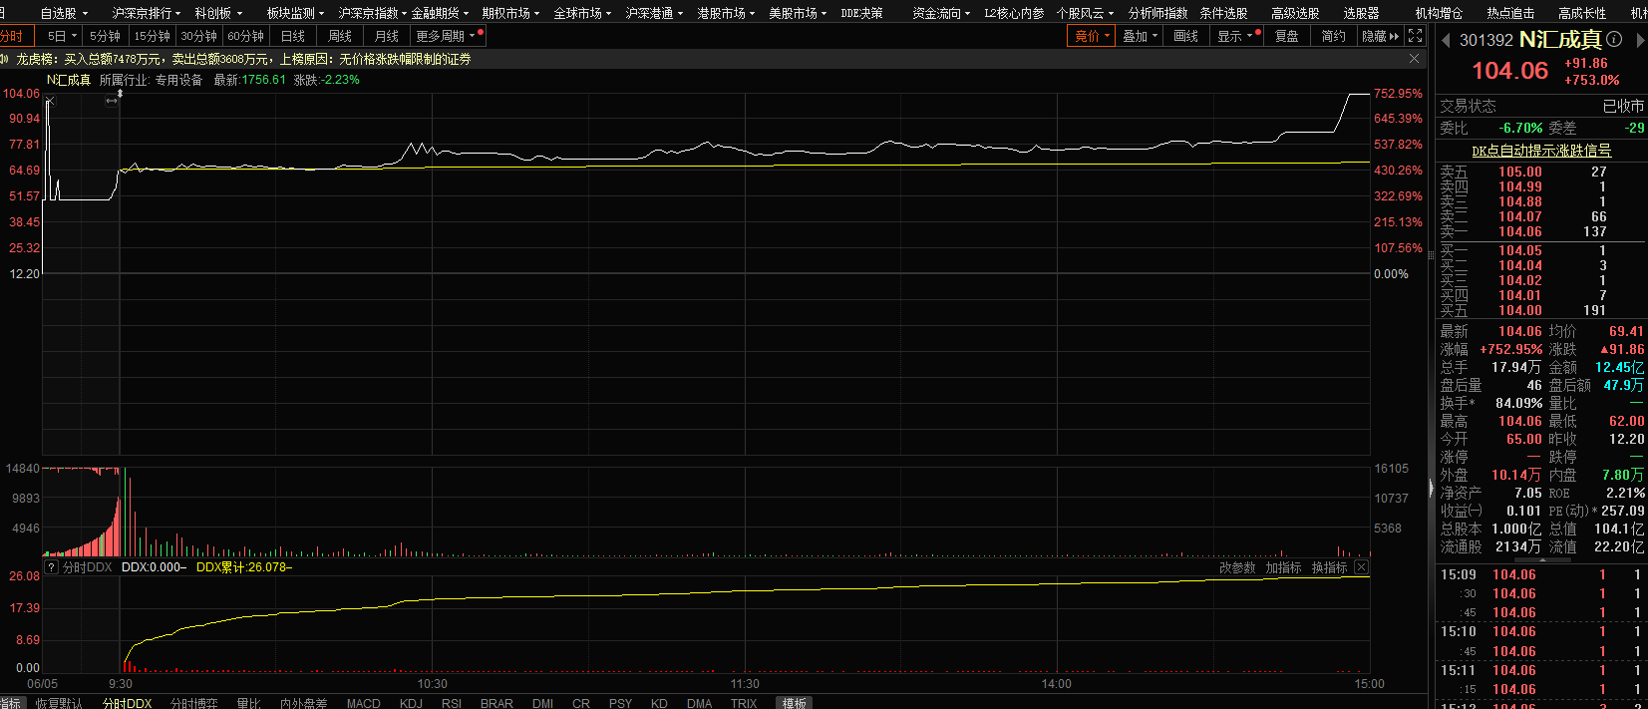Select 分时博弈 indicator tab
This screenshot has height=709, width=1648.
click(x=193, y=703)
